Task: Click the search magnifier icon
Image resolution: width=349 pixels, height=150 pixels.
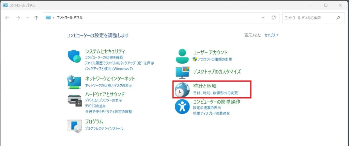Action: point(338,18)
